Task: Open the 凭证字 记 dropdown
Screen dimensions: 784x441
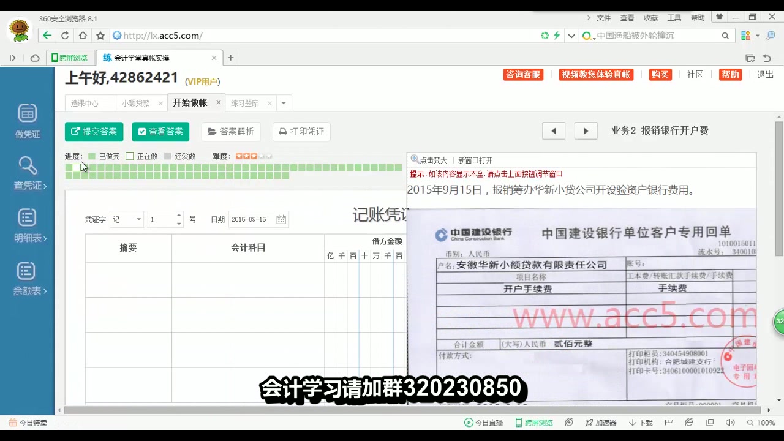Action: [x=127, y=219]
